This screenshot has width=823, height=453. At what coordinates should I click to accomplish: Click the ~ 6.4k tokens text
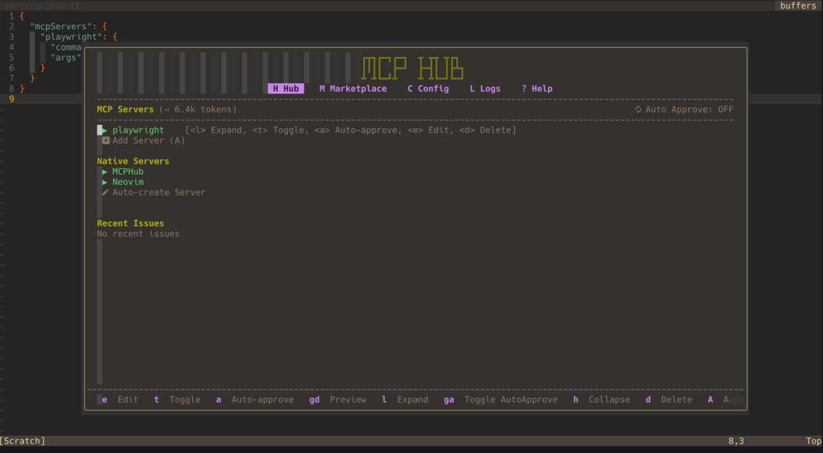198,109
